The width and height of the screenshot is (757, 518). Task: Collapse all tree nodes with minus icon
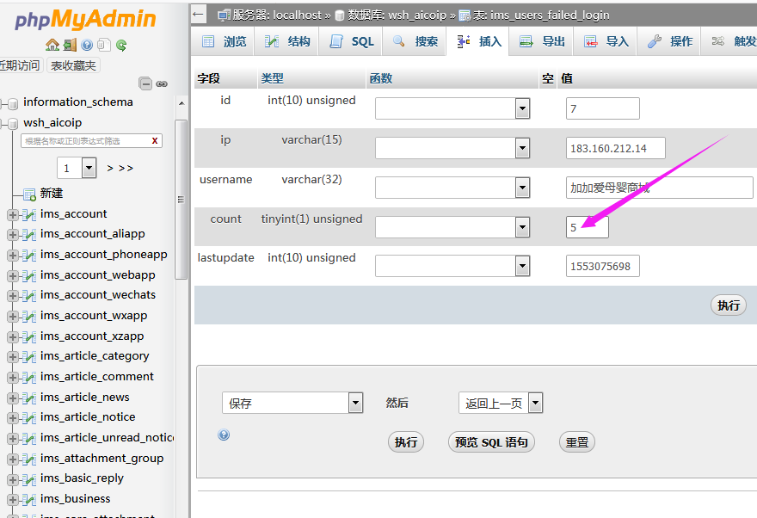(x=145, y=83)
